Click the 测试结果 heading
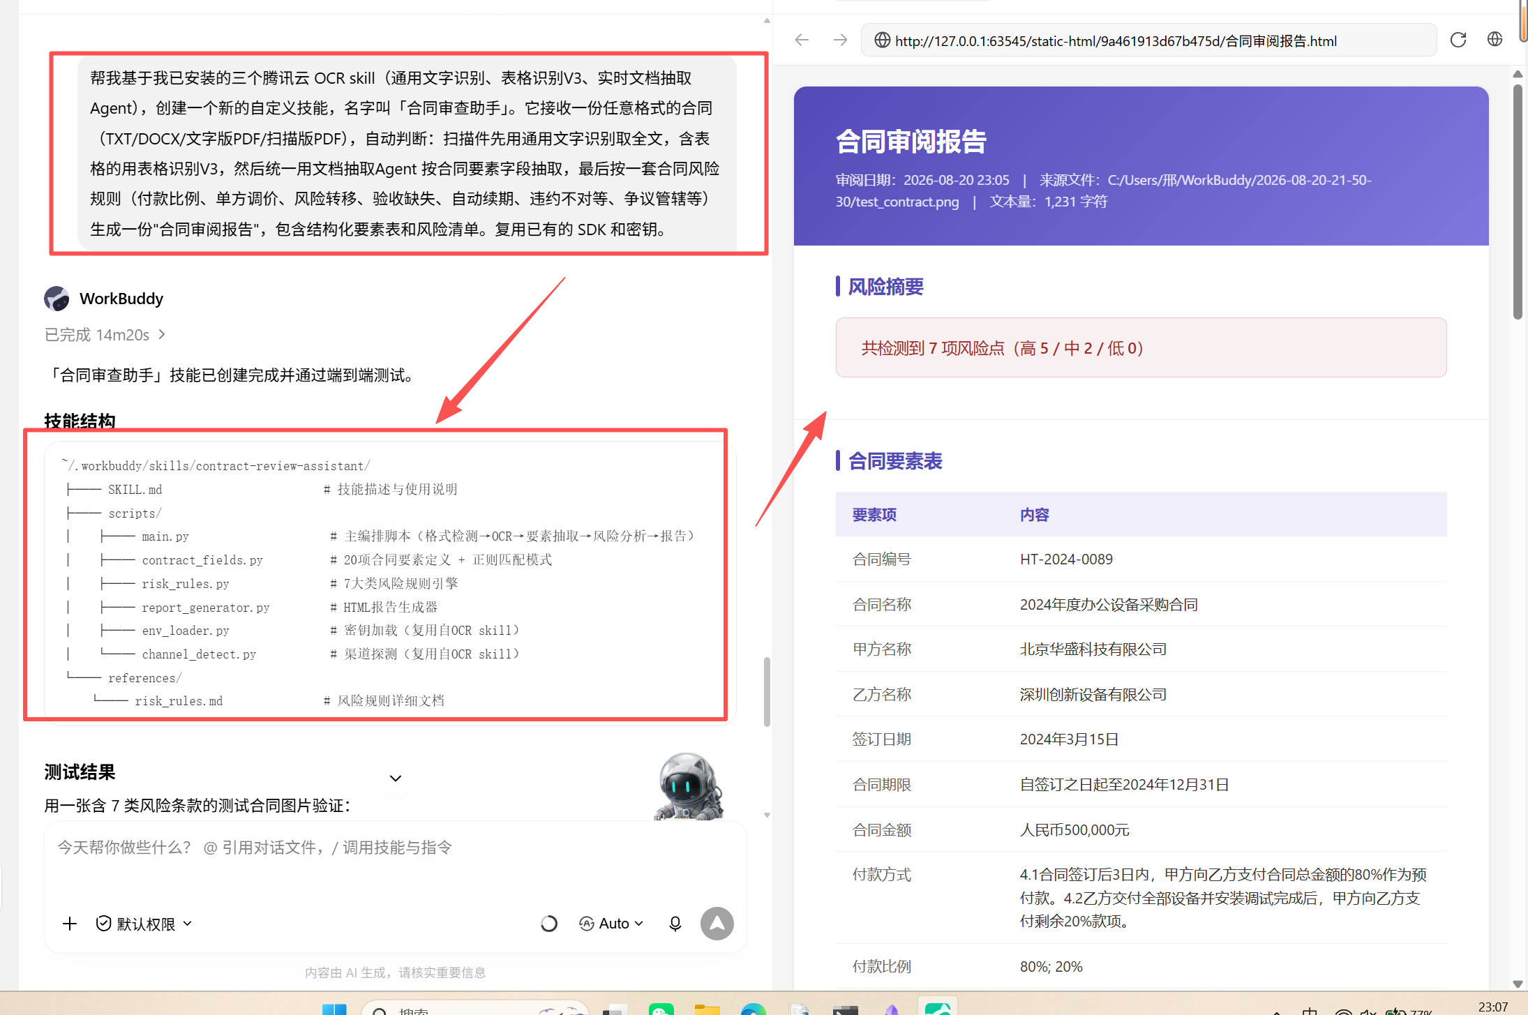The height and width of the screenshot is (1015, 1528). click(80, 772)
